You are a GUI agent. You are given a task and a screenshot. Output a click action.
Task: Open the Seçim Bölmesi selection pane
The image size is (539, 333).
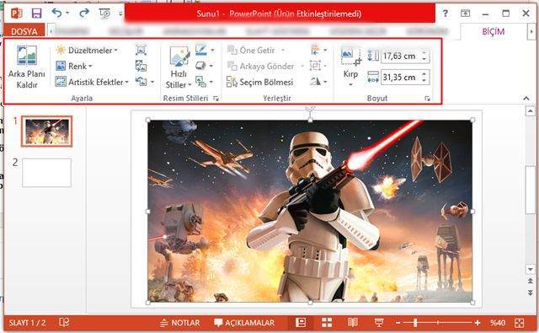pyautogui.click(x=260, y=82)
